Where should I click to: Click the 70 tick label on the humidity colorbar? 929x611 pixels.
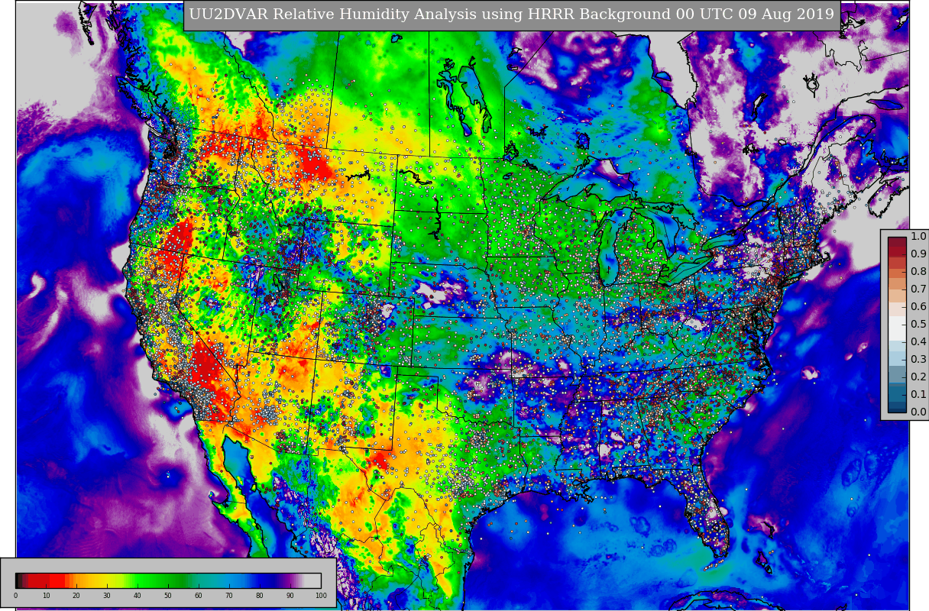point(229,596)
